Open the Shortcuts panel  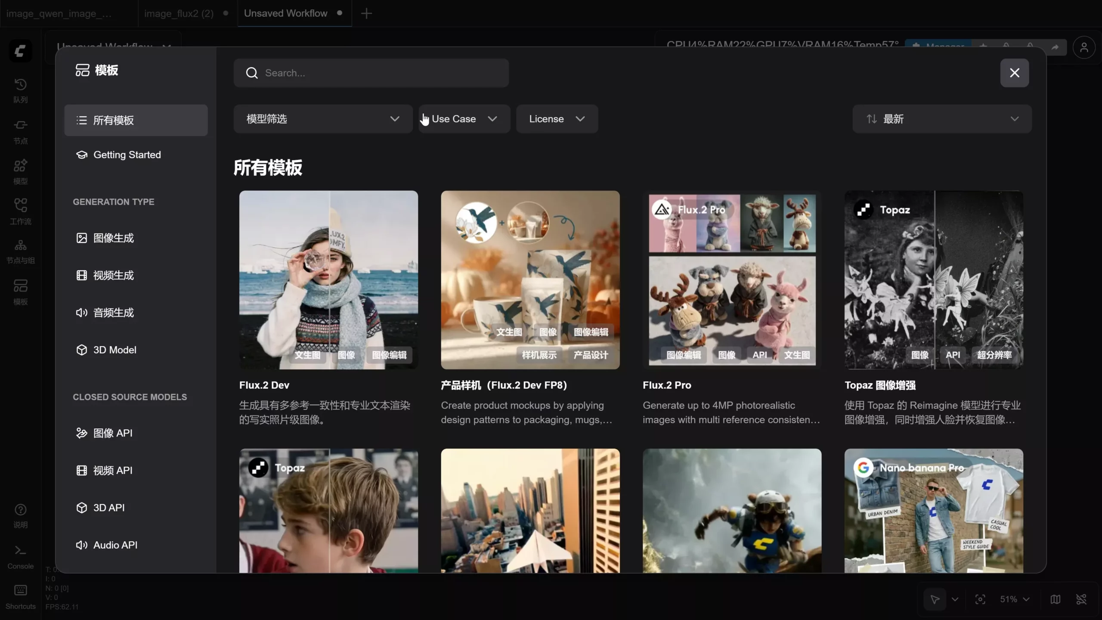(20, 596)
